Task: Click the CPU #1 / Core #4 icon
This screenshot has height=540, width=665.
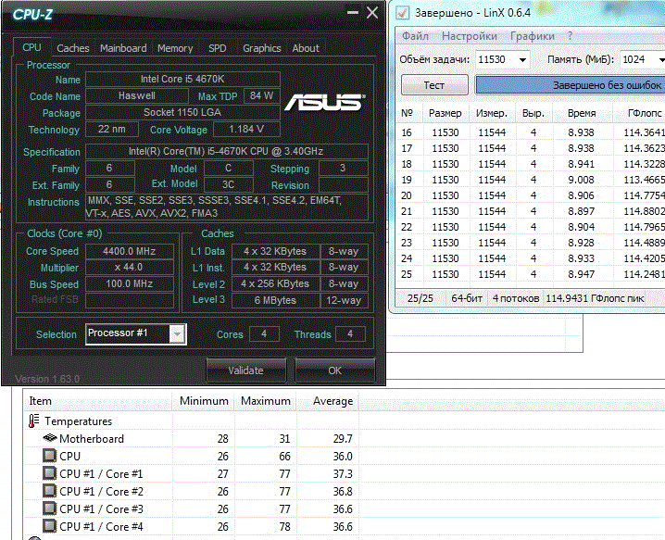Action: [x=50, y=526]
